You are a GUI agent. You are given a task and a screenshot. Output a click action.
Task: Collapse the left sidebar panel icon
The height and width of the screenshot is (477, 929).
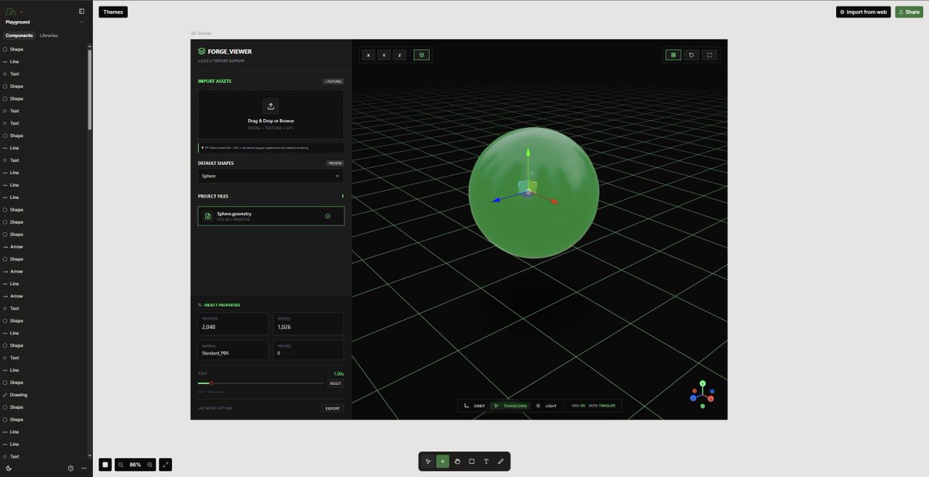pyautogui.click(x=82, y=12)
